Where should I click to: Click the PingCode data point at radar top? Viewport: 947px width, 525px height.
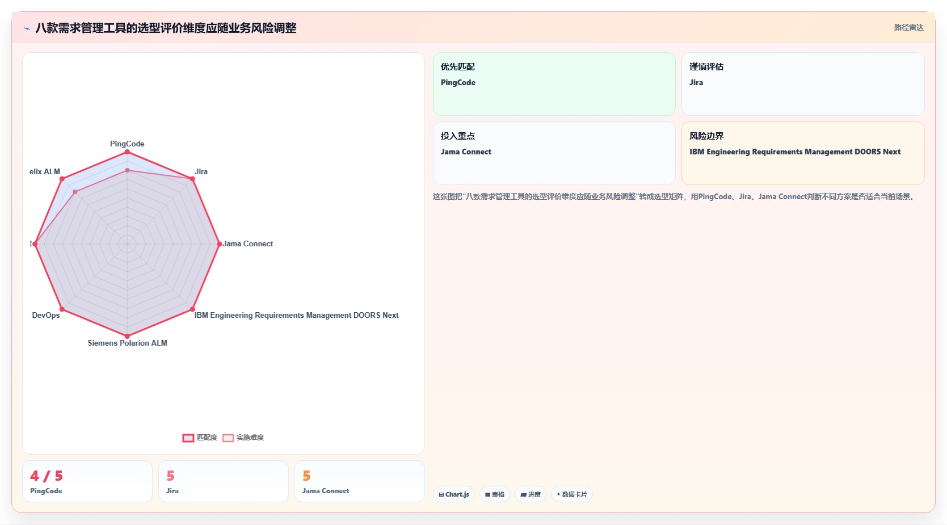pos(127,152)
